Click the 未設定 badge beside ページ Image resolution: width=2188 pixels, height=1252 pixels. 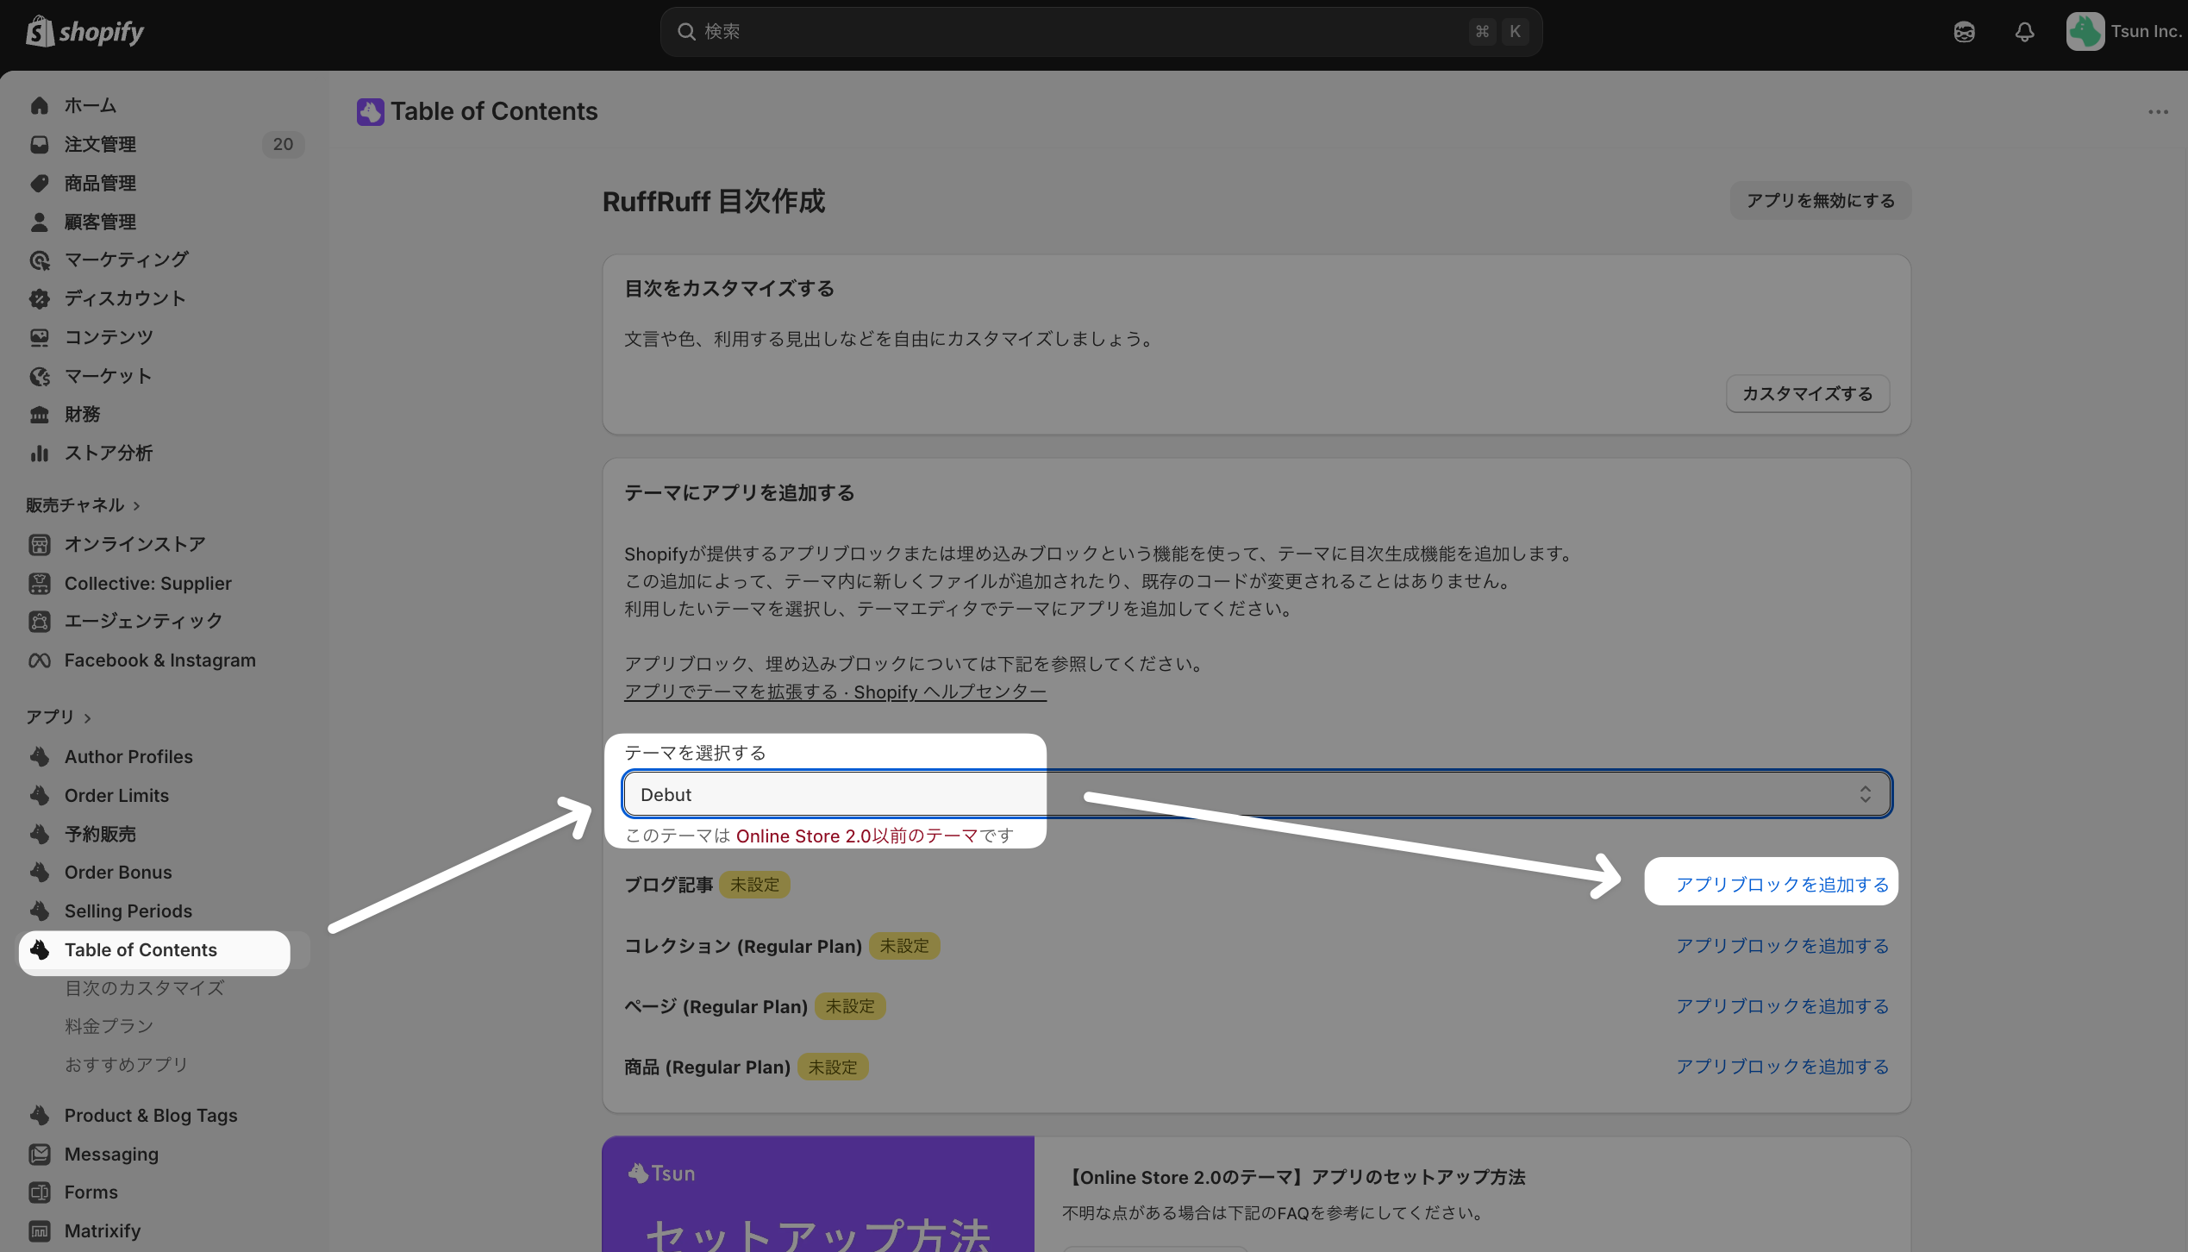pos(850,1006)
